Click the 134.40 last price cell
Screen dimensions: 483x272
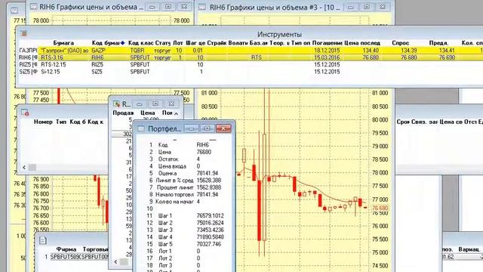(x=371, y=51)
